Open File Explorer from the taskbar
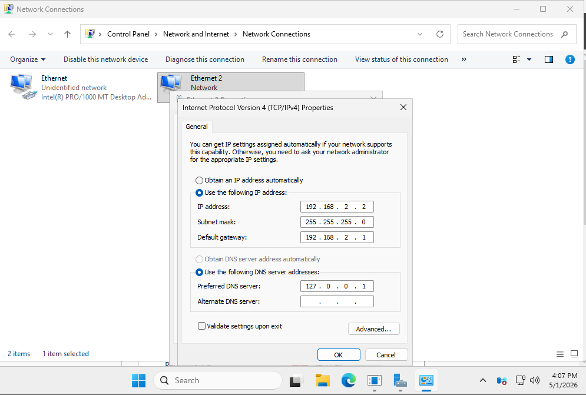Viewport: 586px width, 395px height. [322, 380]
